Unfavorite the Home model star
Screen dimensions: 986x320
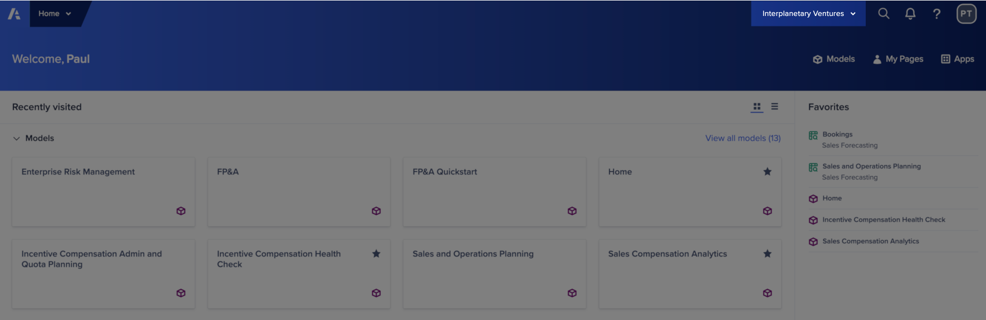pyautogui.click(x=767, y=172)
